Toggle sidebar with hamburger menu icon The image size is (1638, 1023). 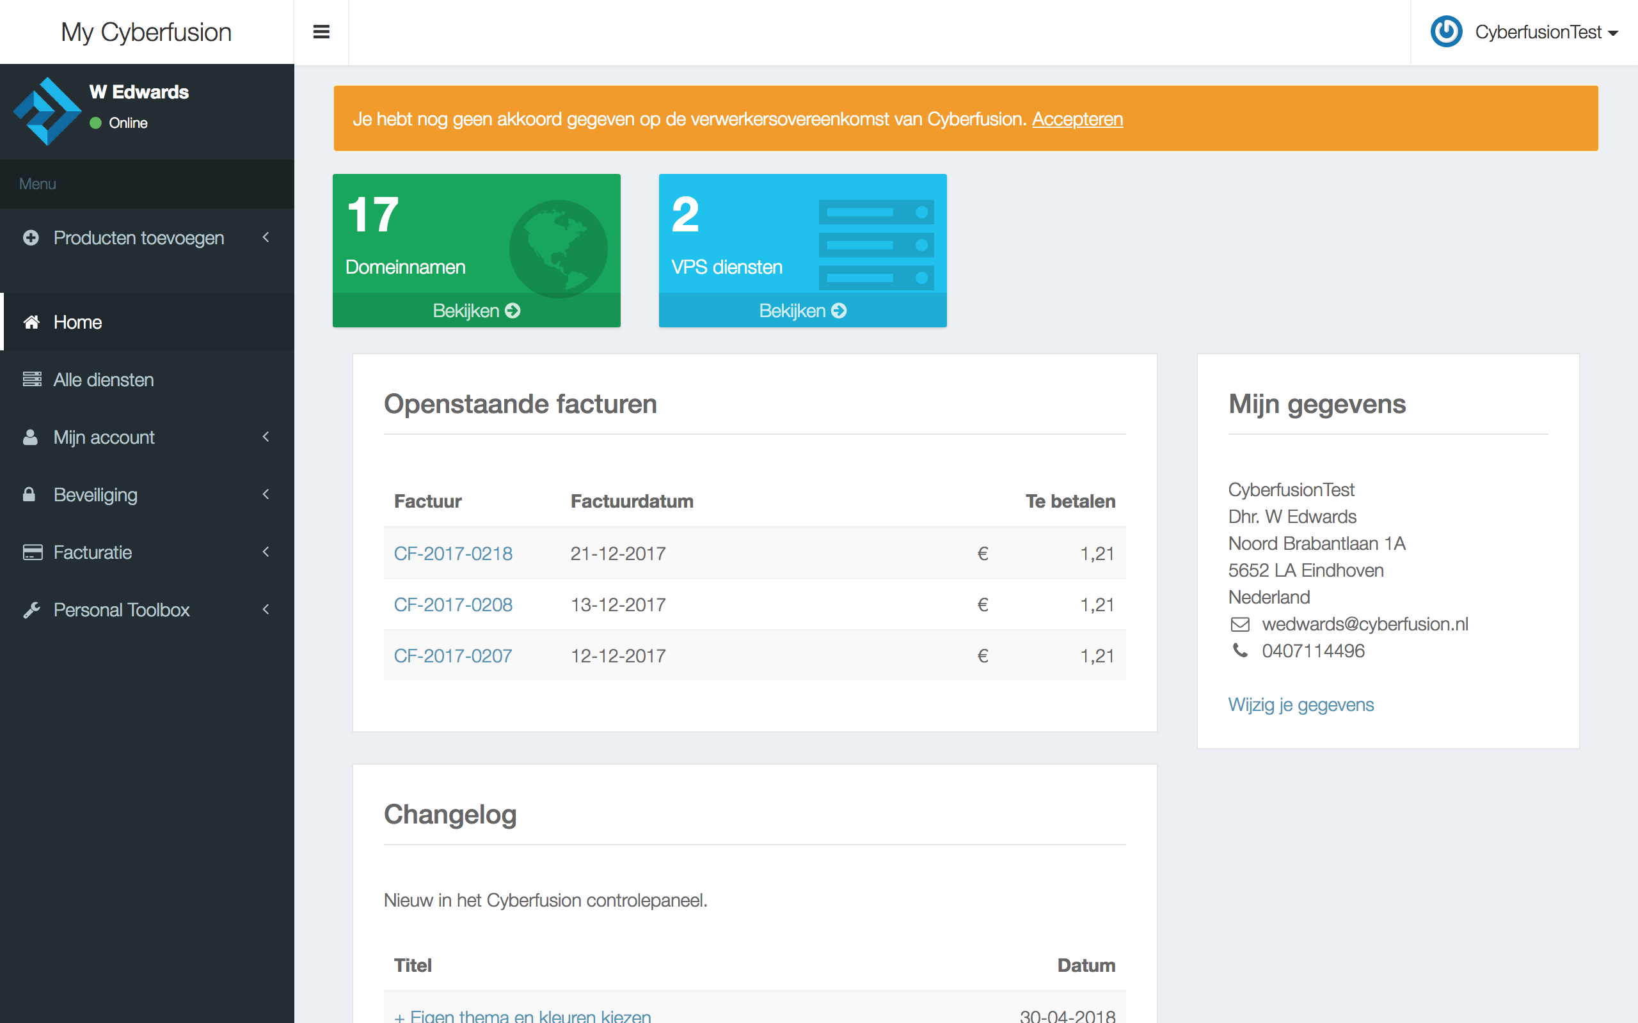coord(321,32)
